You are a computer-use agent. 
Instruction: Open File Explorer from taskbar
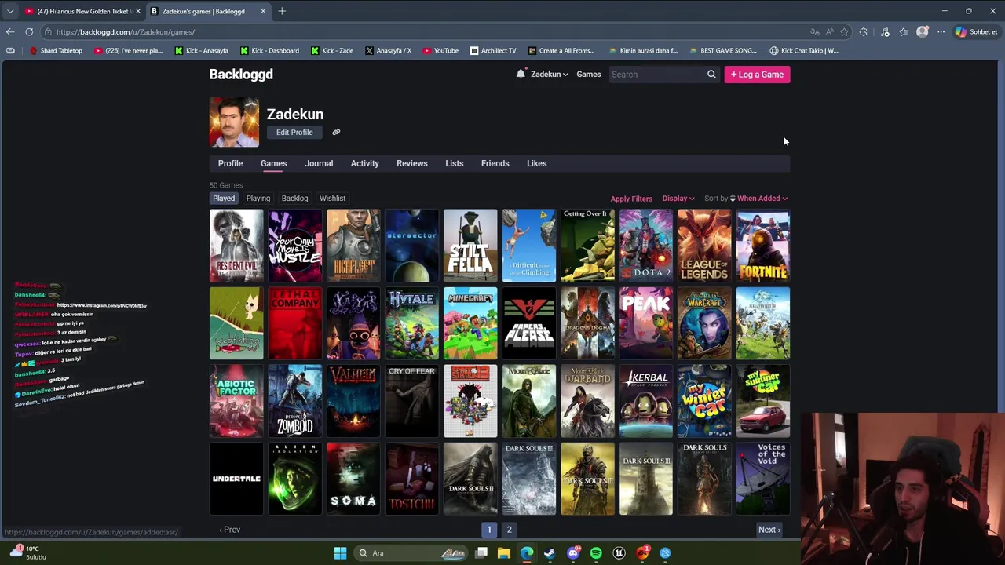tap(504, 553)
